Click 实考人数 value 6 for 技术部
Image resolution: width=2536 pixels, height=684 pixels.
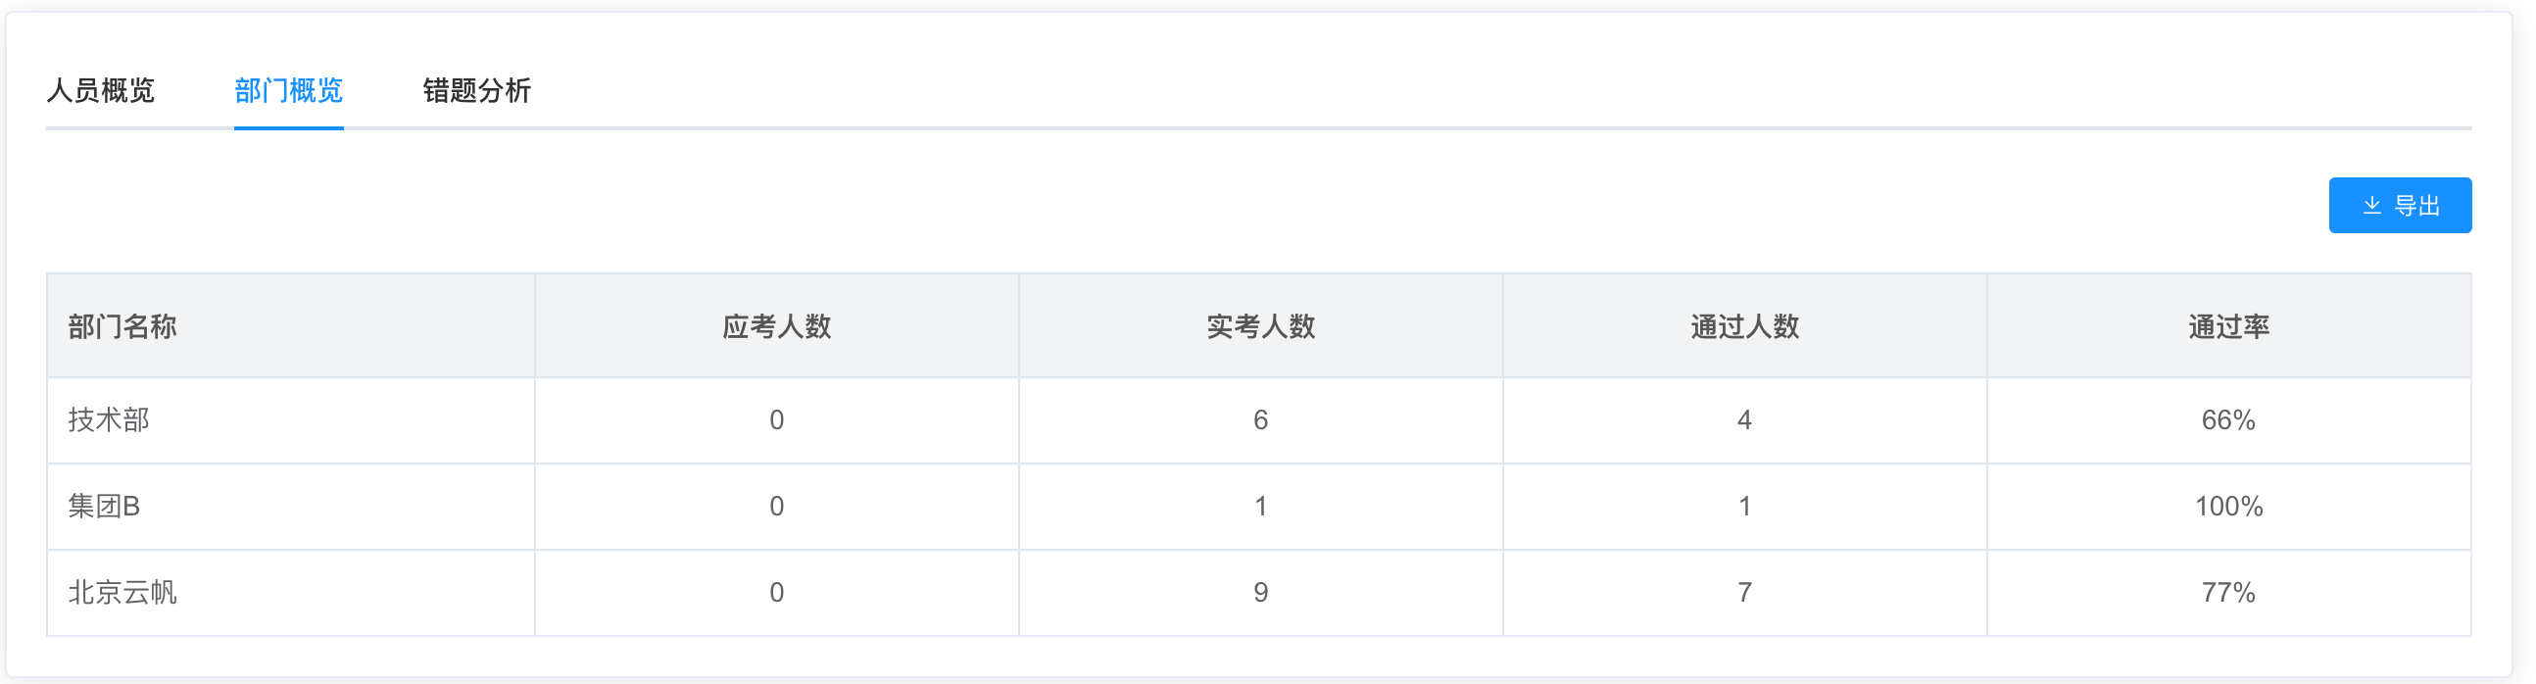(1260, 420)
